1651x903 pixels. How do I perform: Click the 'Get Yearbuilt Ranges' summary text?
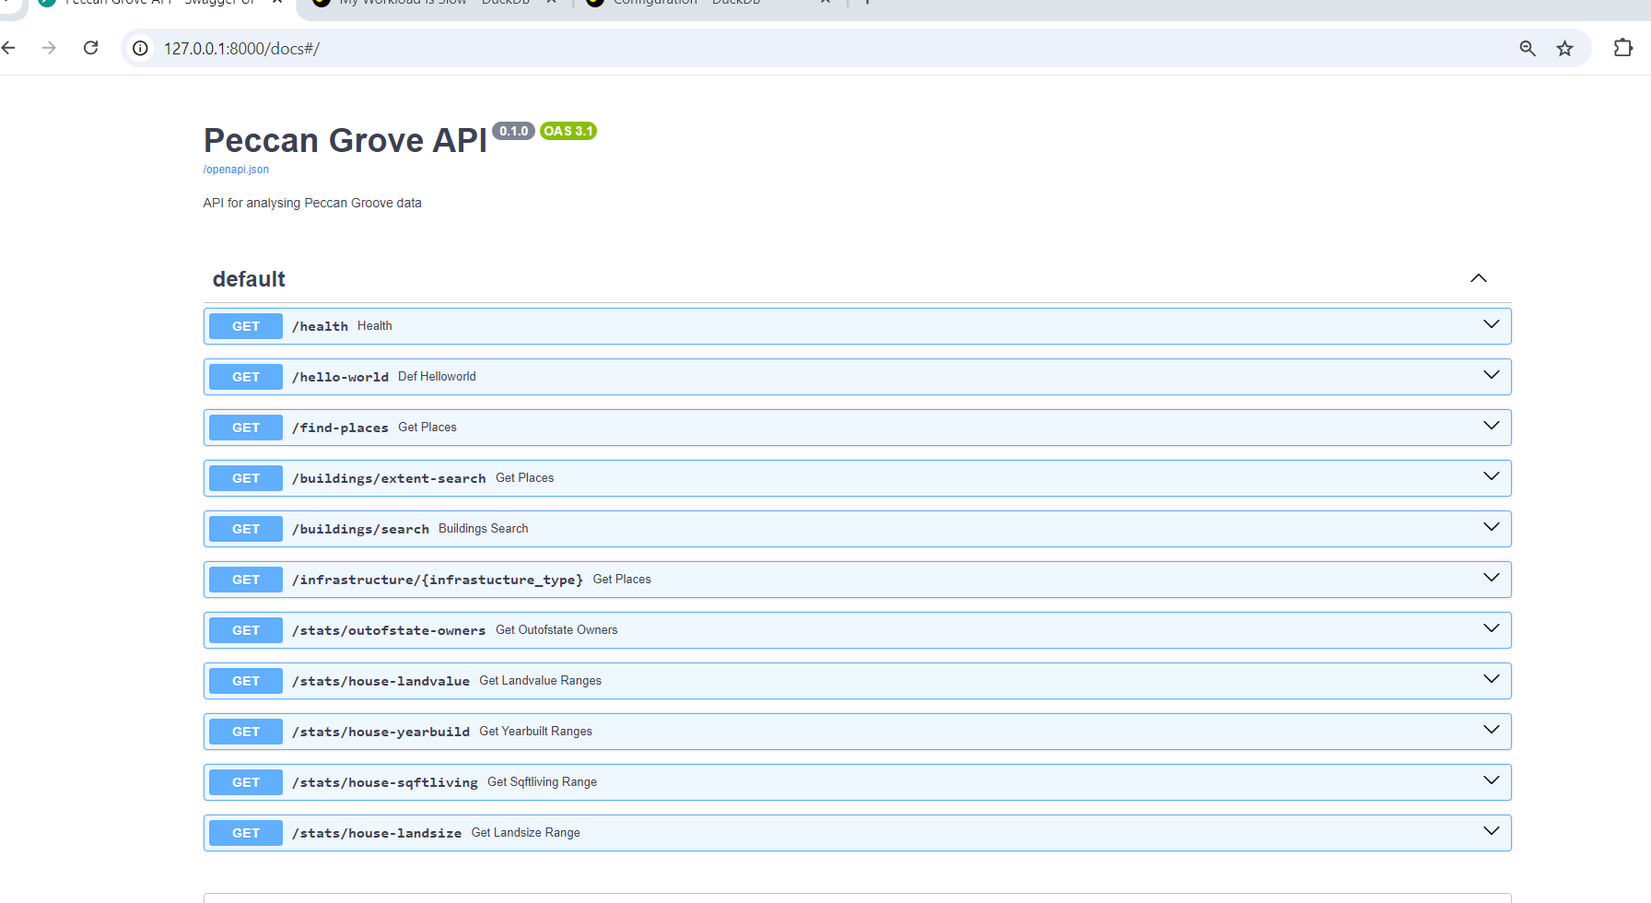[x=535, y=731]
